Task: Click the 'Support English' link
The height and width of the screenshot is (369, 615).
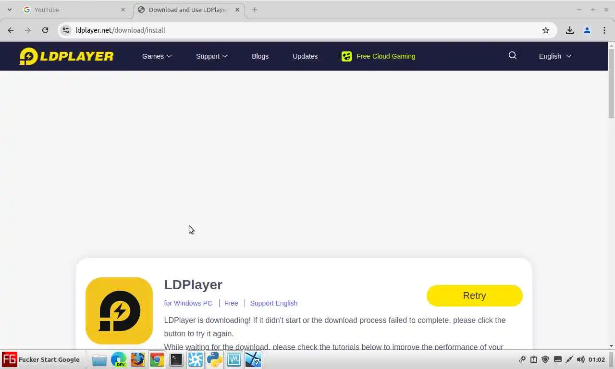Action: [x=274, y=303]
